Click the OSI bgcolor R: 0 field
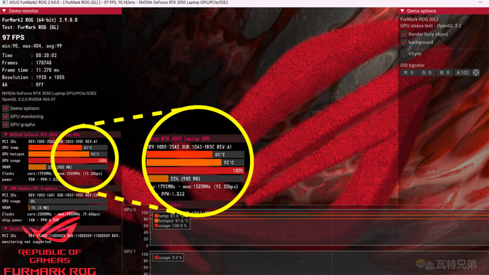This screenshot has width=489, height=275. click(409, 73)
